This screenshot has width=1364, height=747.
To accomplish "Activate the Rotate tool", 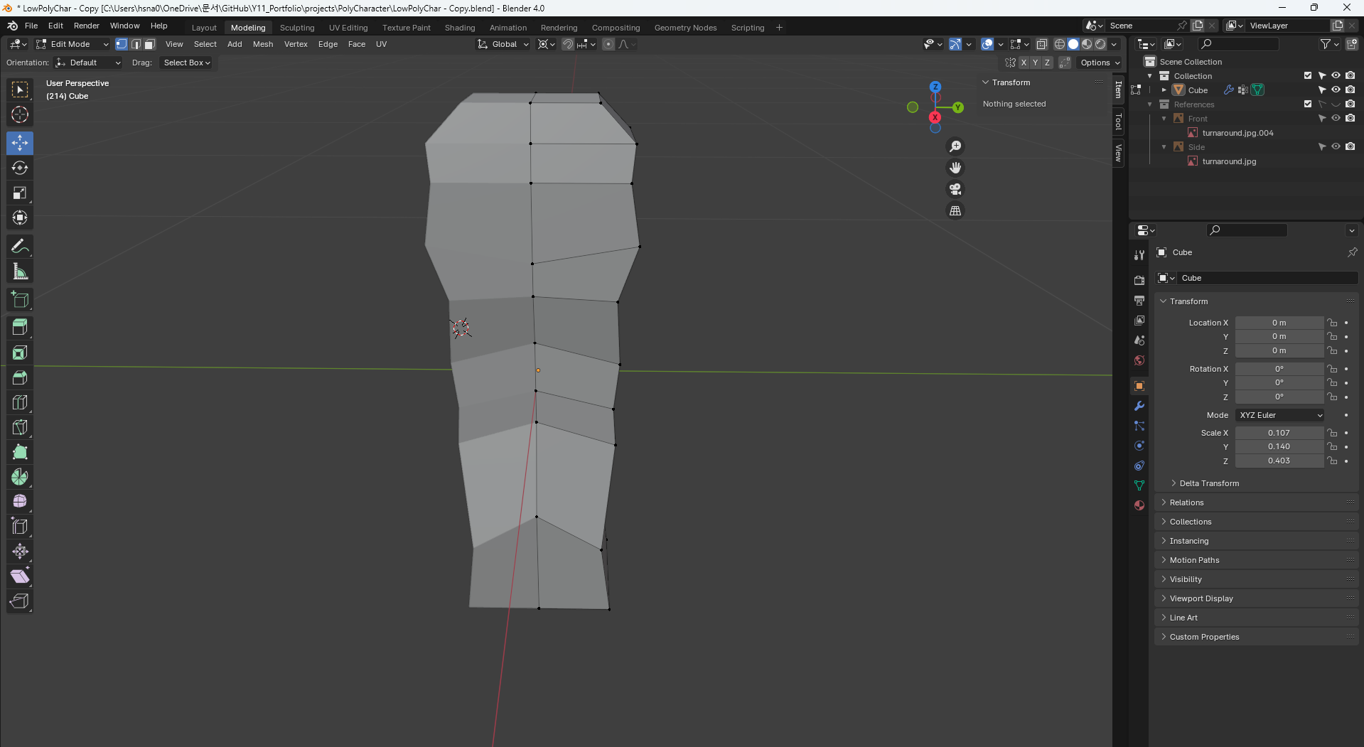I will coord(20,168).
